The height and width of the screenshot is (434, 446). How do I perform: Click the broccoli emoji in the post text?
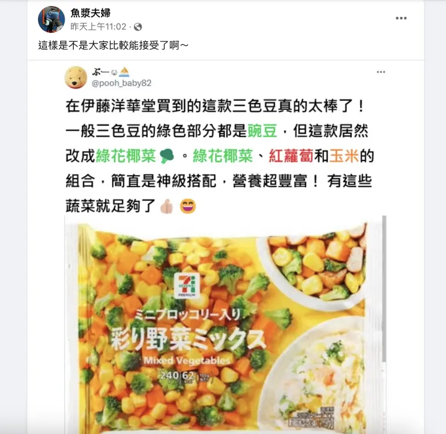click(x=167, y=156)
